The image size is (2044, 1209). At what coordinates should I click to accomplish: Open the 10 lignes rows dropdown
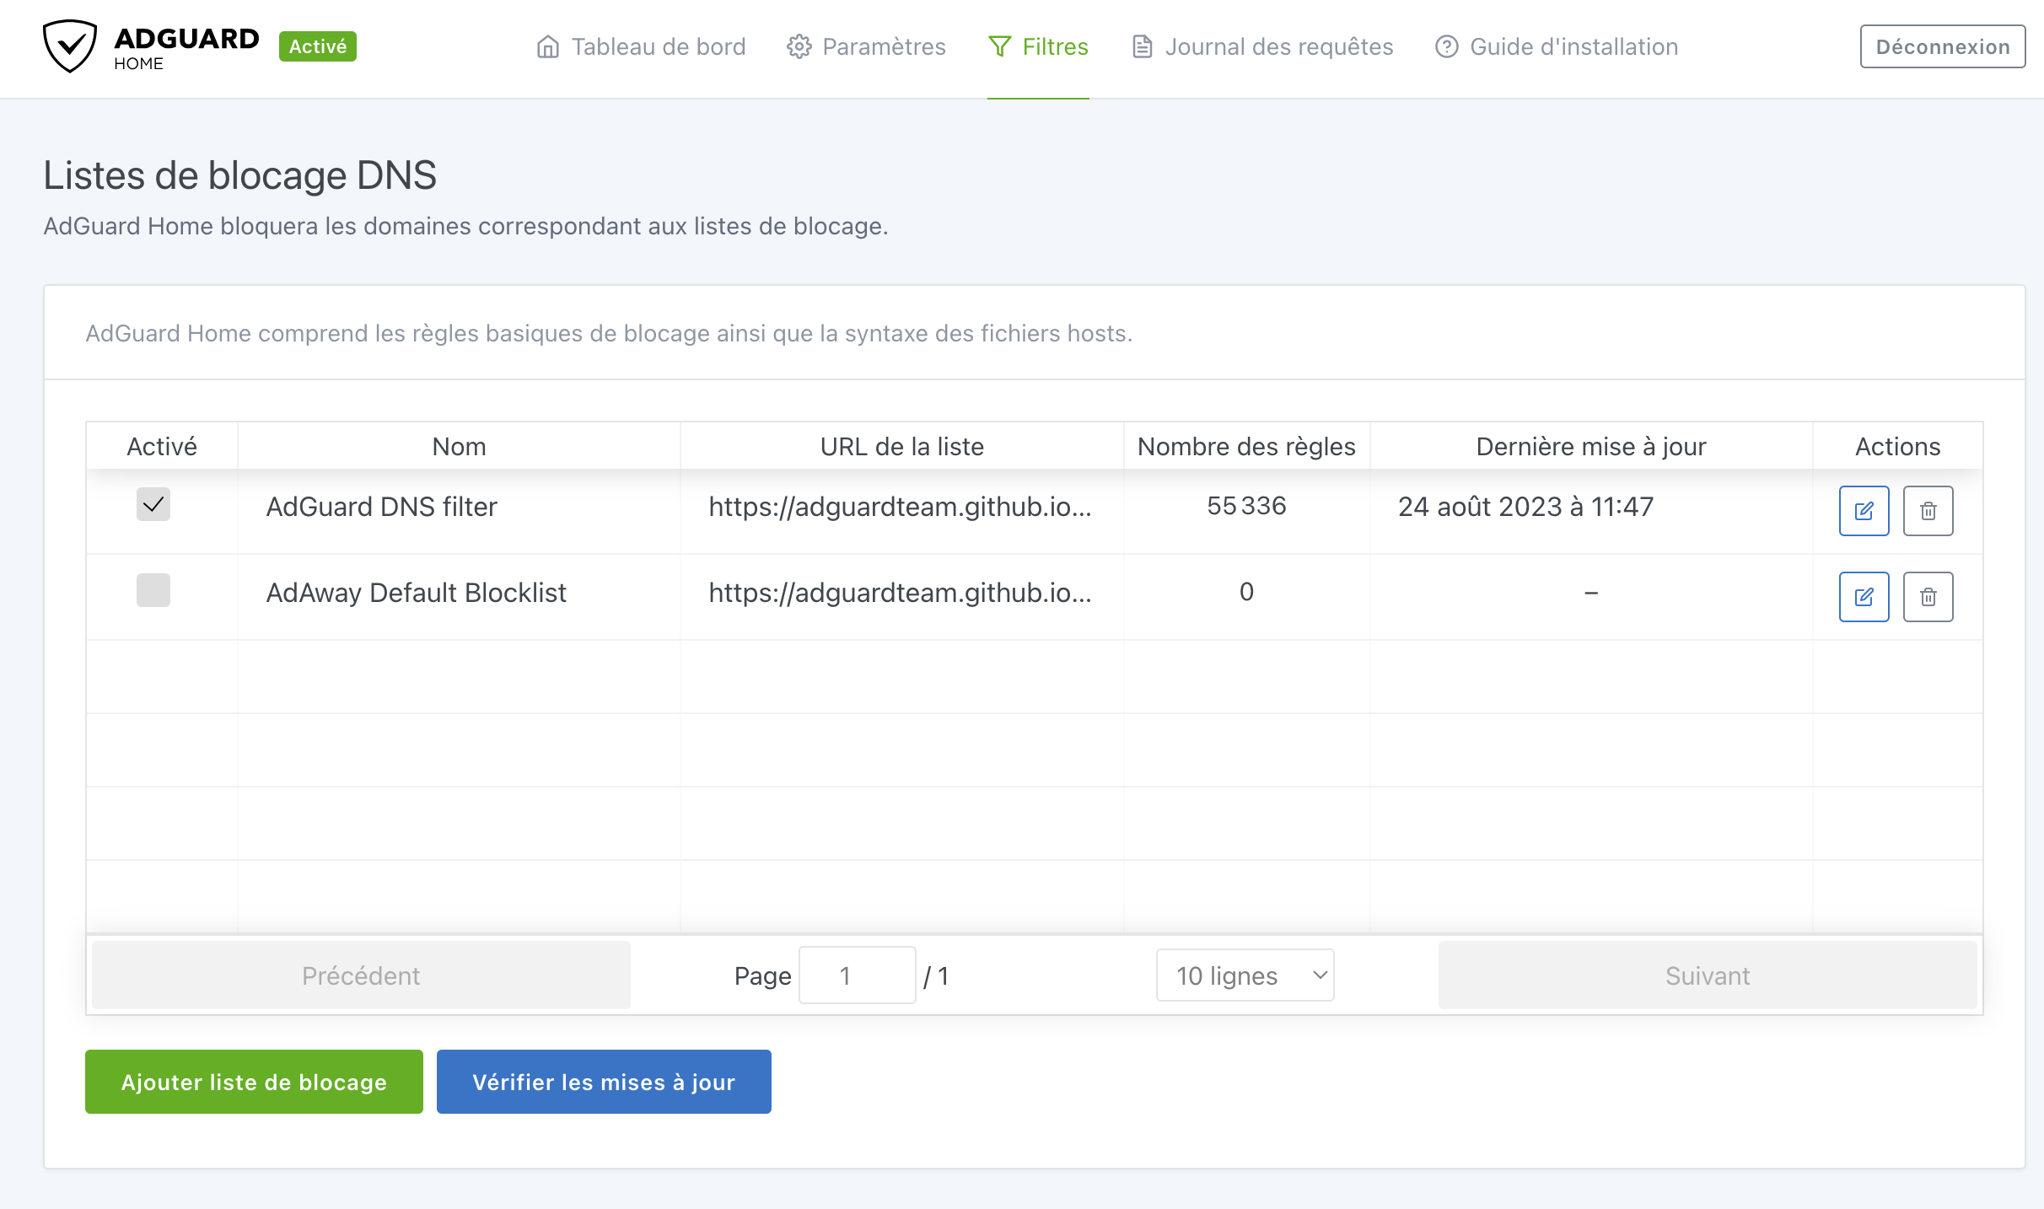click(x=1245, y=975)
